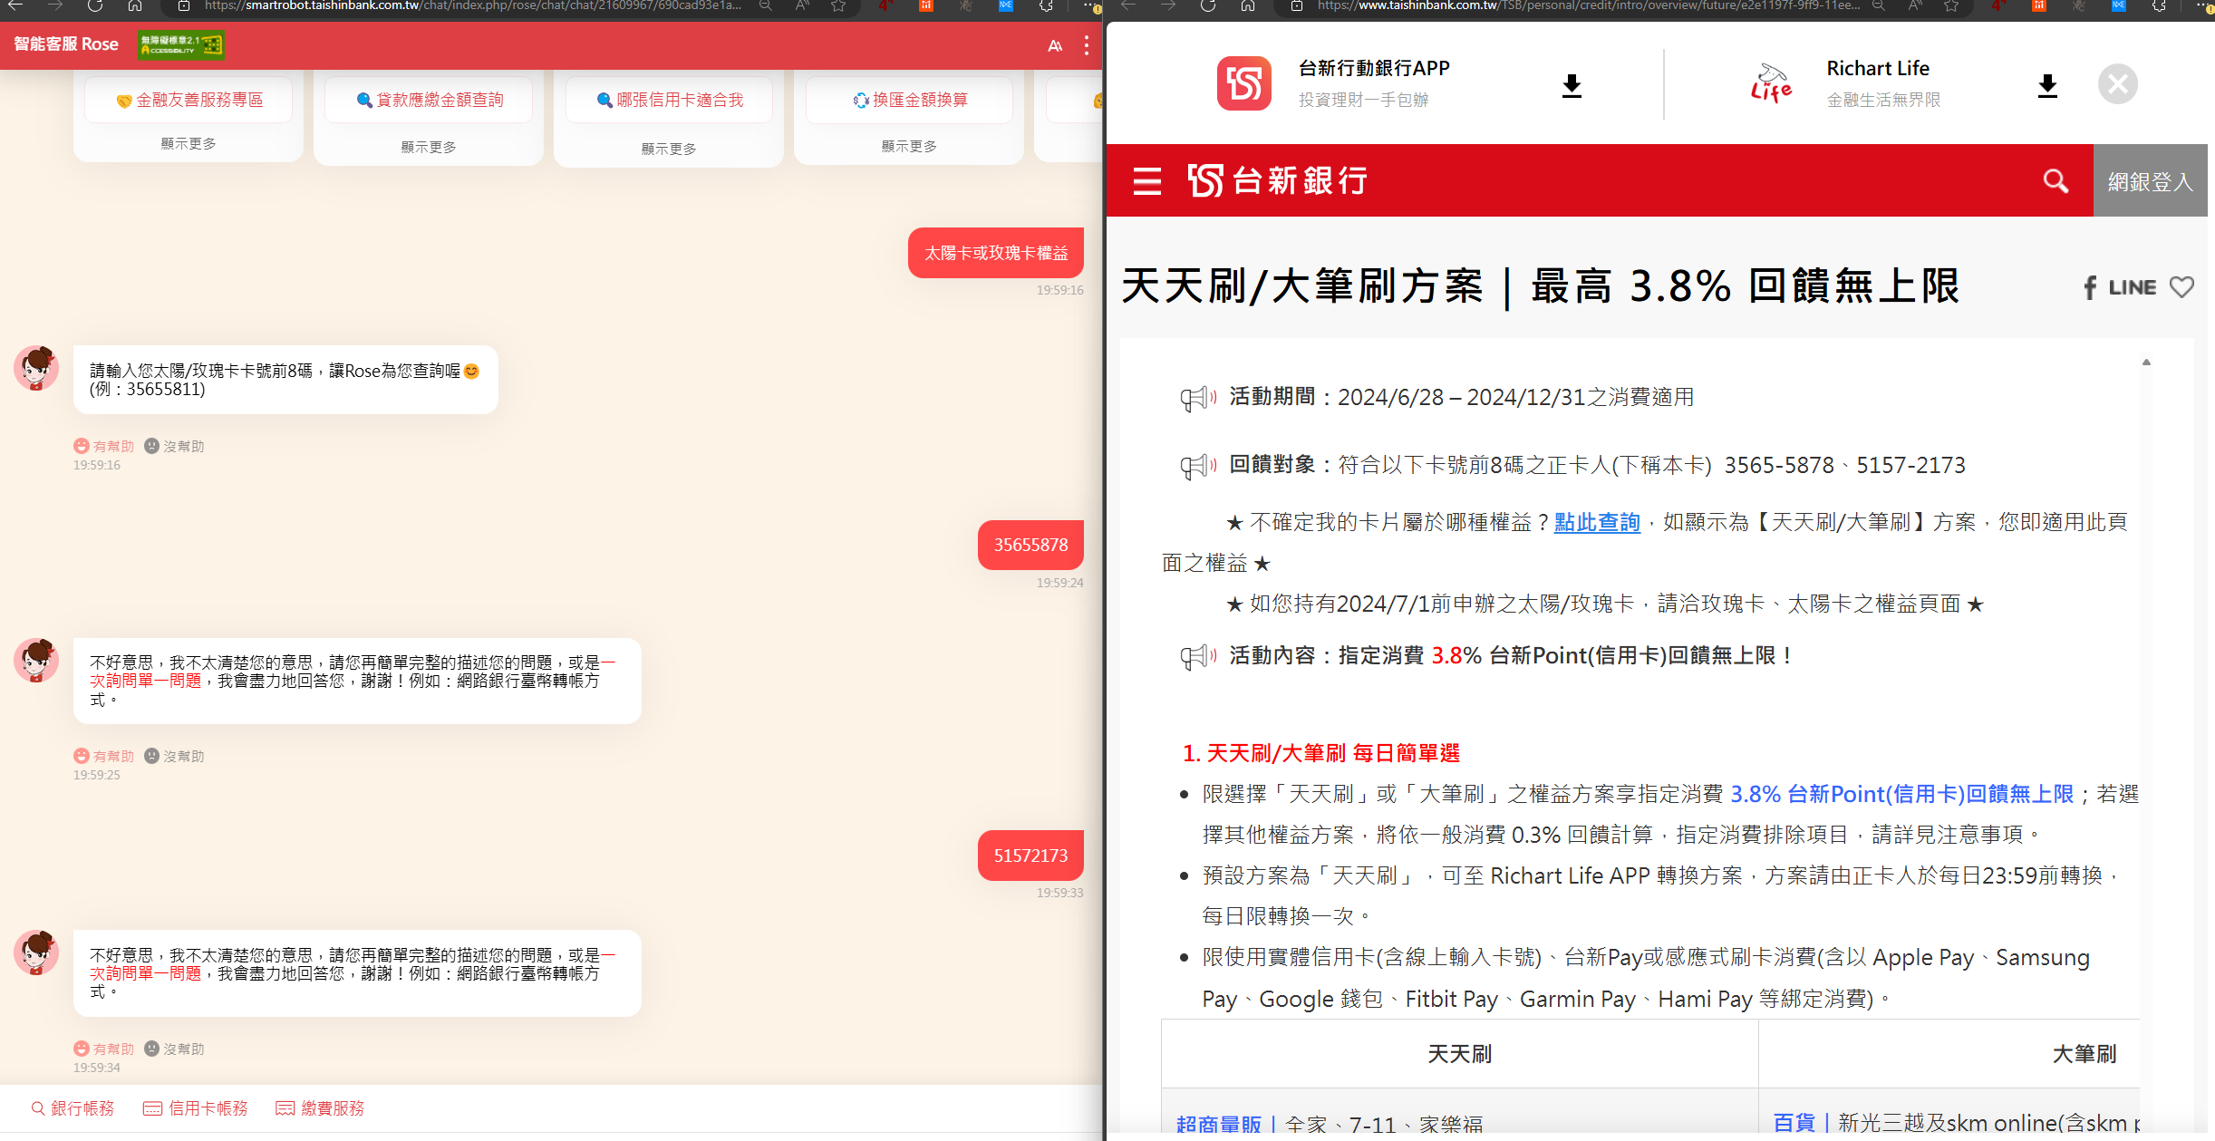Image resolution: width=2215 pixels, height=1141 pixels.
Task: Click 一次詢問單一問題 link in 19:59:25 reply
Action: click(146, 681)
